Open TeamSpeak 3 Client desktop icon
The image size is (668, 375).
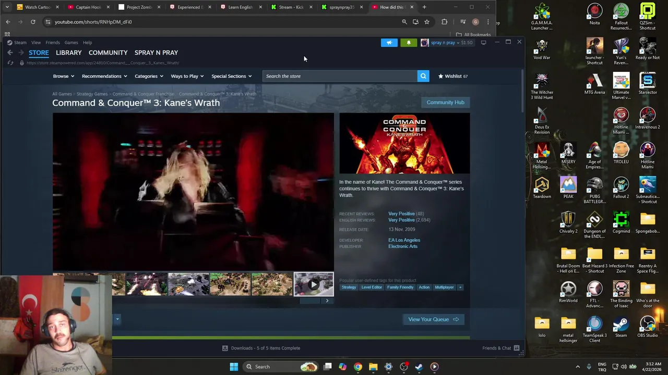[594, 329]
